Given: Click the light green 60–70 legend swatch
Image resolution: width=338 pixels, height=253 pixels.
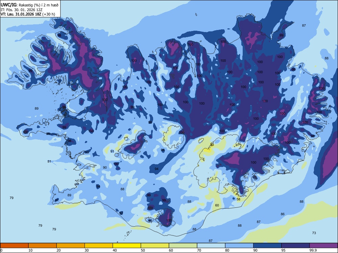Looking at the screenshot, I should click(183, 246).
